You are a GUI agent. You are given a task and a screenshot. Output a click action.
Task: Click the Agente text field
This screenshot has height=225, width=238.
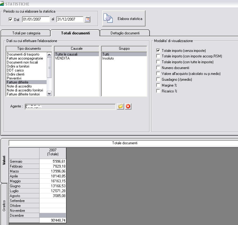click(70, 107)
